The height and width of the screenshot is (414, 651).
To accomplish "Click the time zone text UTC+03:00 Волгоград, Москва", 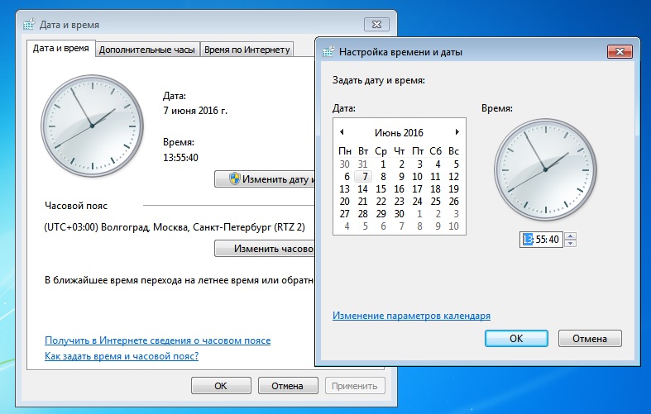I will point(175,227).
